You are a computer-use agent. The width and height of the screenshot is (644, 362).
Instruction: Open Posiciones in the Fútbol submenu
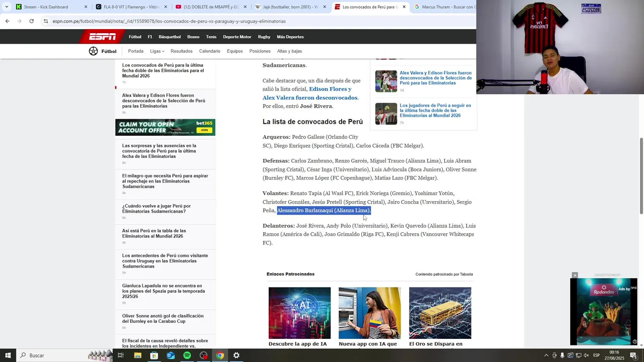(x=260, y=51)
